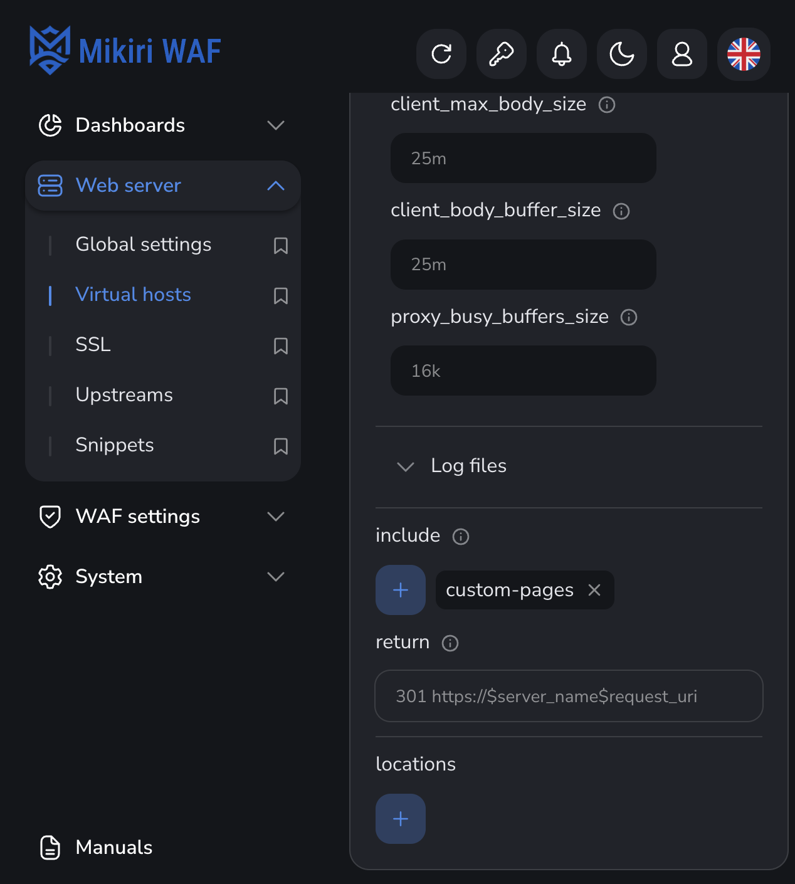Click the custom-pages tag text
The image size is (795, 884).
click(510, 590)
